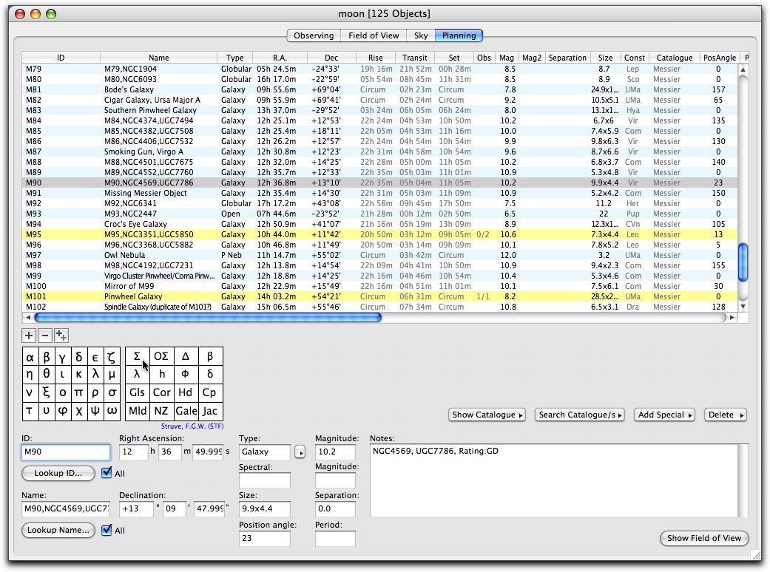Insert the Greek letter alpha
Image resolution: width=770 pixels, height=572 pixels.
(x=30, y=357)
